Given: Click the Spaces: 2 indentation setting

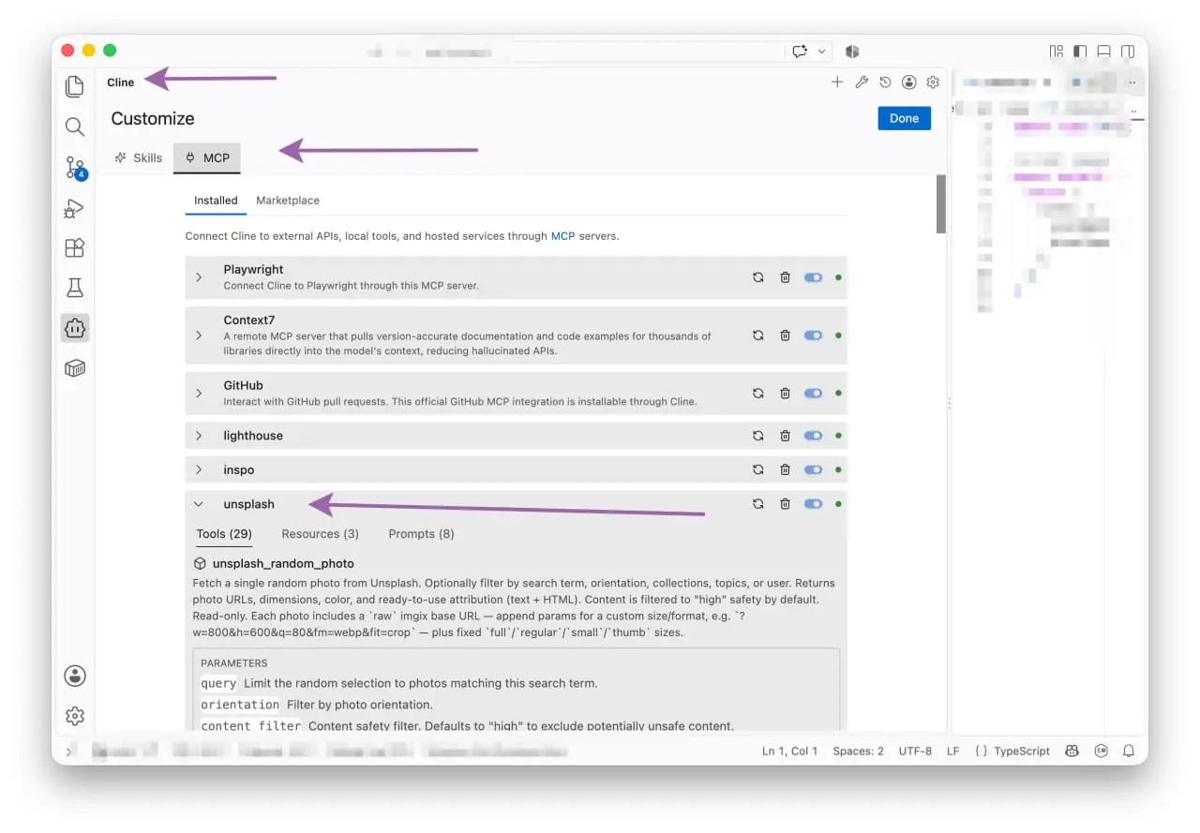Looking at the screenshot, I should tap(858, 751).
